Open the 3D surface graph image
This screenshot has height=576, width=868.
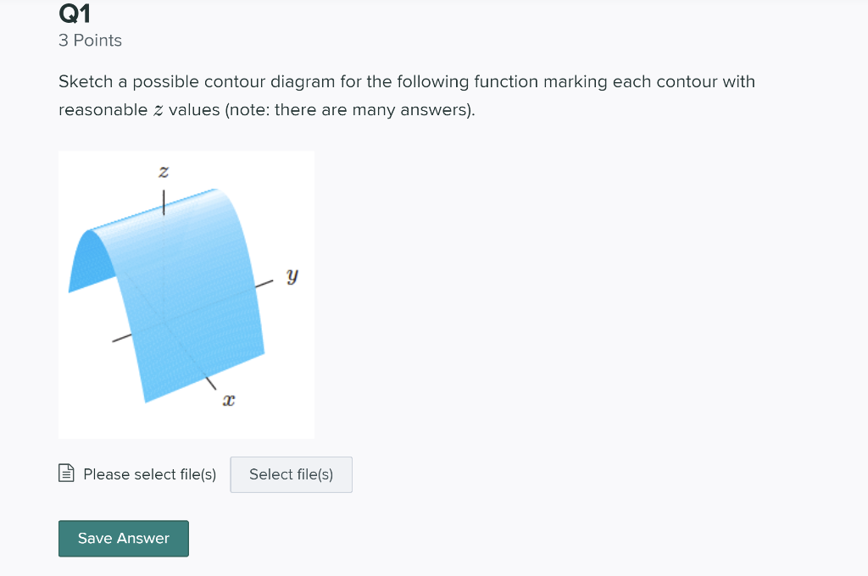[186, 295]
